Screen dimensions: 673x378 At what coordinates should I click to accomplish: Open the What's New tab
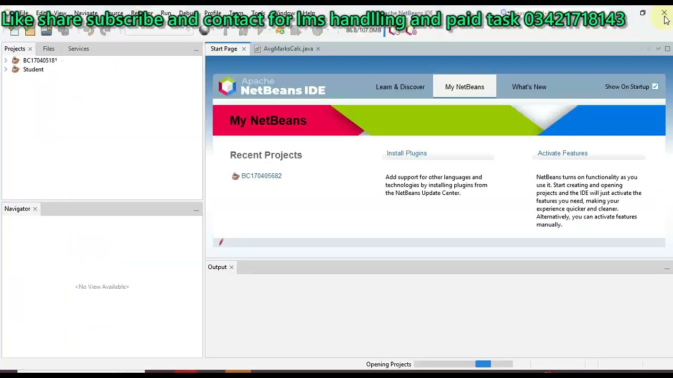point(529,87)
